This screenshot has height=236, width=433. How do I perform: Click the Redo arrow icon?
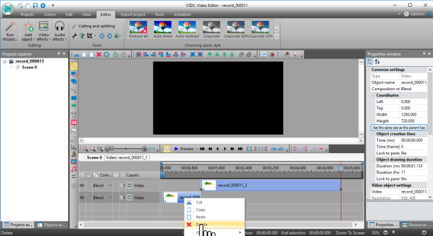pyautogui.click(x=123, y=54)
